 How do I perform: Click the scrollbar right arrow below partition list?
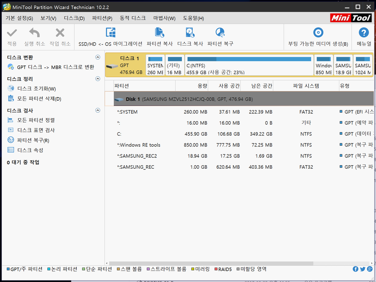(372, 263)
